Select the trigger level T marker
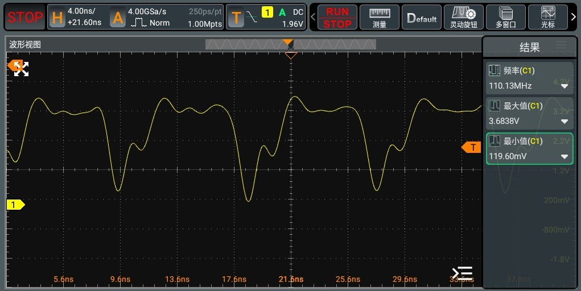This screenshot has height=291, width=581. pos(471,147)
